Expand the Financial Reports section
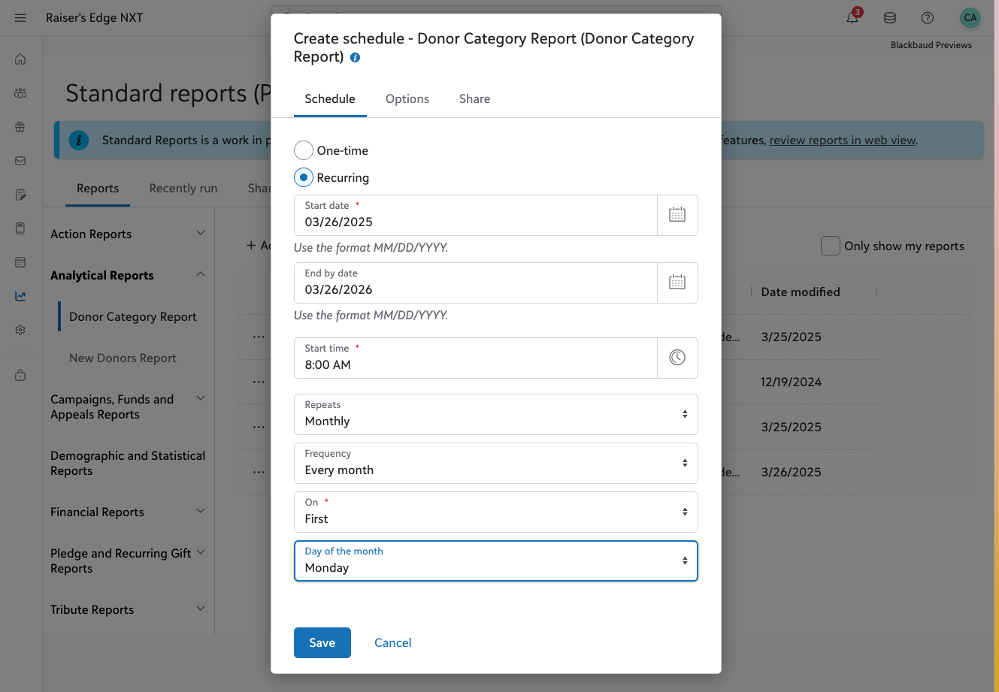The image size is (999, 692). [126, 512]
